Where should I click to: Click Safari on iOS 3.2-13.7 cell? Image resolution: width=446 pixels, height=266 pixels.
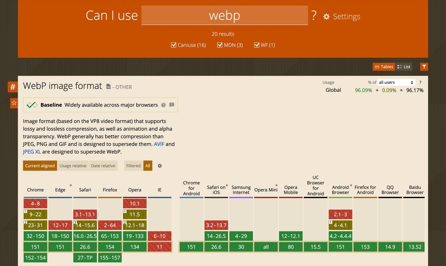[216, 225]
